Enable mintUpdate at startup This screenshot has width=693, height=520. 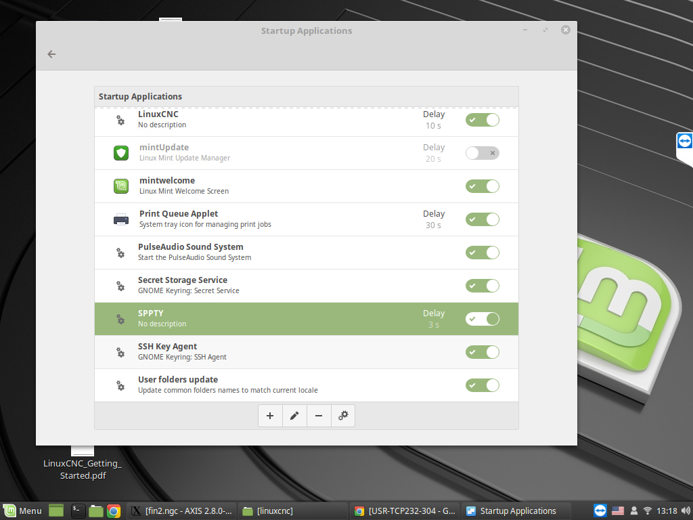(x=482, y=153)
